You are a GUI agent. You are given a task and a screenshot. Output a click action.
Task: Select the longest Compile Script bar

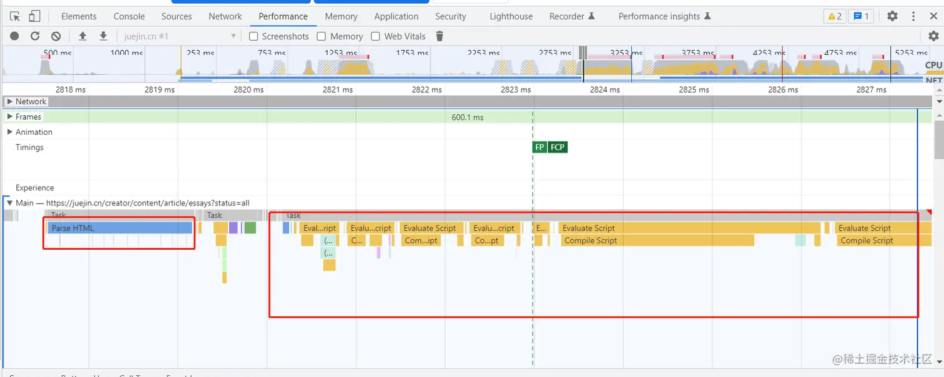coord(657,240)
